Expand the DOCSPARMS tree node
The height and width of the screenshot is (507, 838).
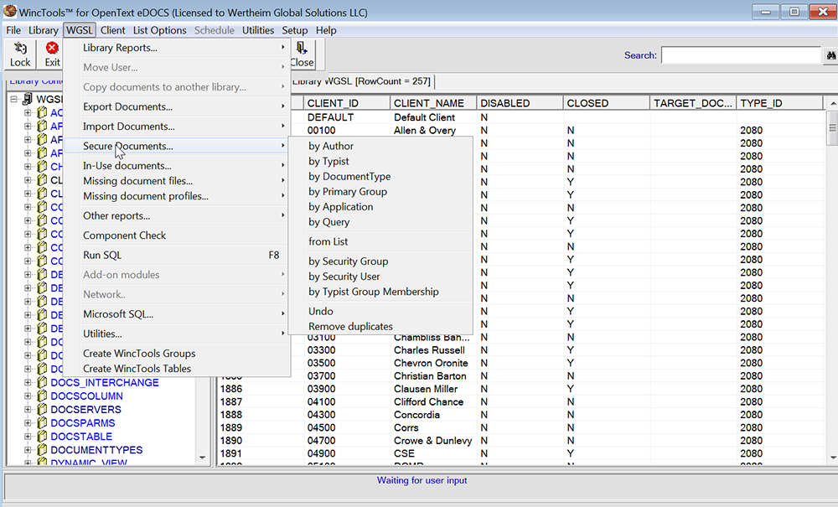(x=28, y=422)
